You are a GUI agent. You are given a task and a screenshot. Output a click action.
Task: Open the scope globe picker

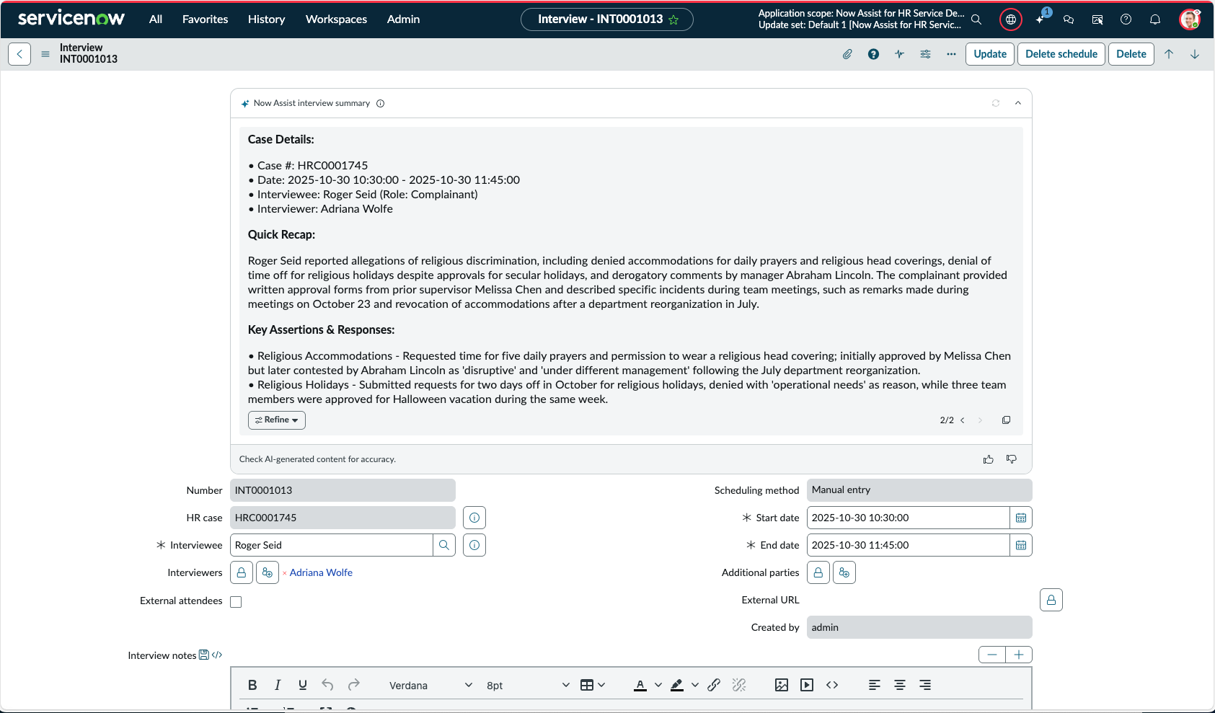[x=1011, y=19]
